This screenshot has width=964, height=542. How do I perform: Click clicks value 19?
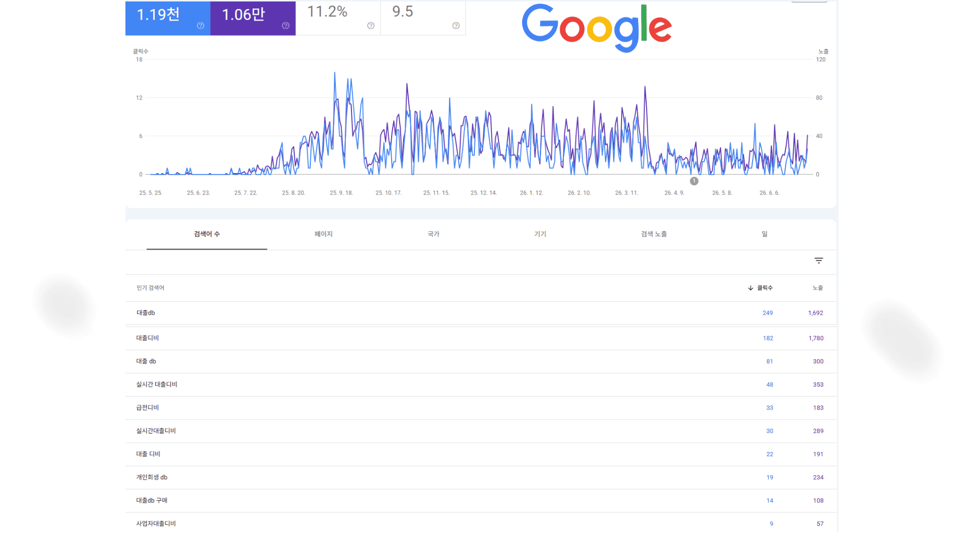770,478
